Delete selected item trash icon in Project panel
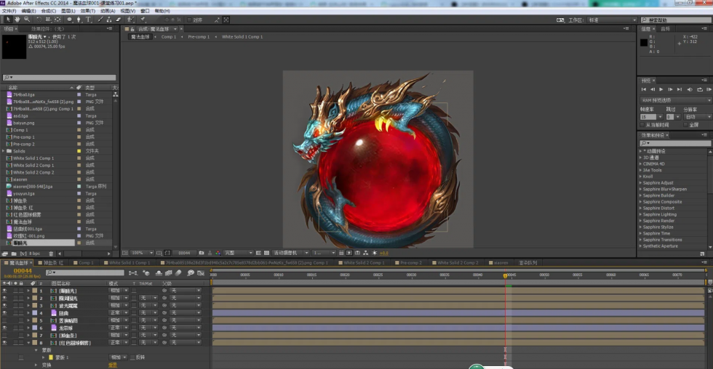713x369 pixels. pos(51,254)
